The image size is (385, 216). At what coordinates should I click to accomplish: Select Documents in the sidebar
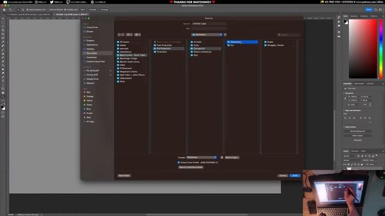(97, 53)
